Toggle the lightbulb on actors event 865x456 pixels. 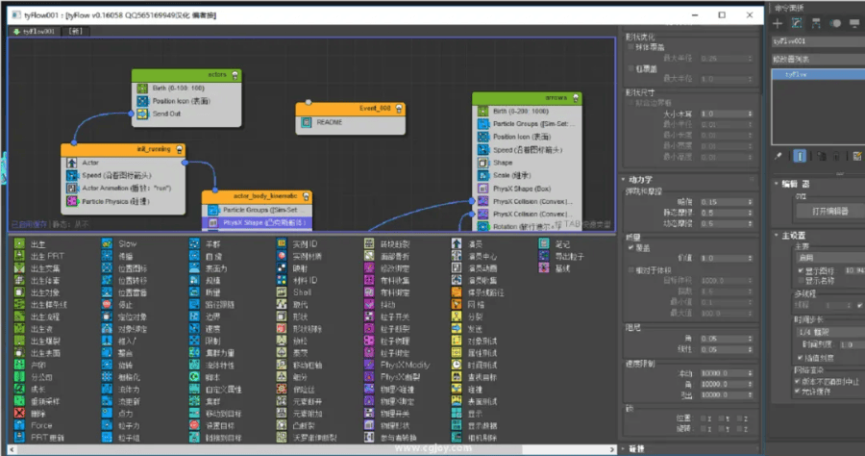click(x=235, y=74)
